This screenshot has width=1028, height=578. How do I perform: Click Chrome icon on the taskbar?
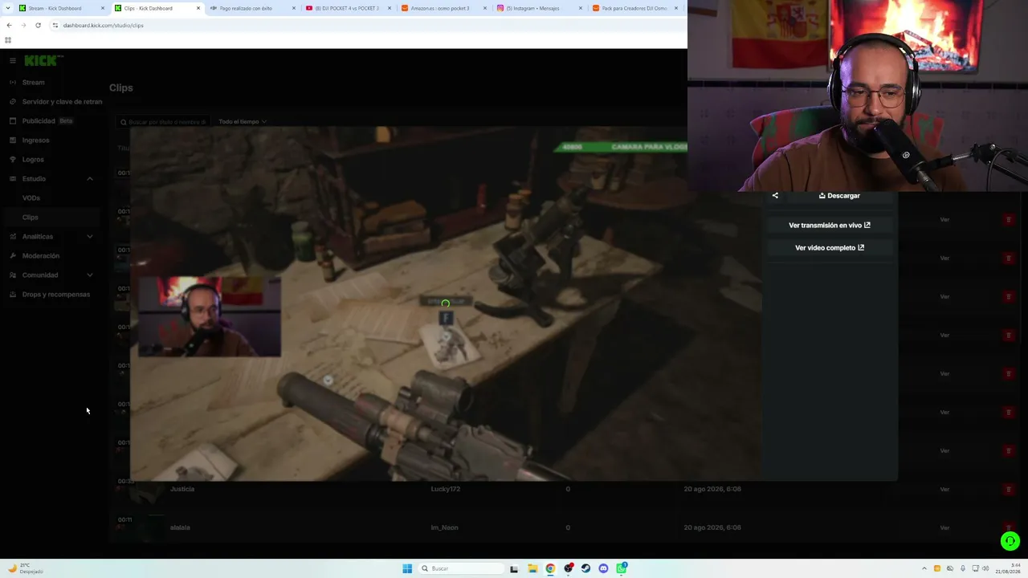coord(550,569)
